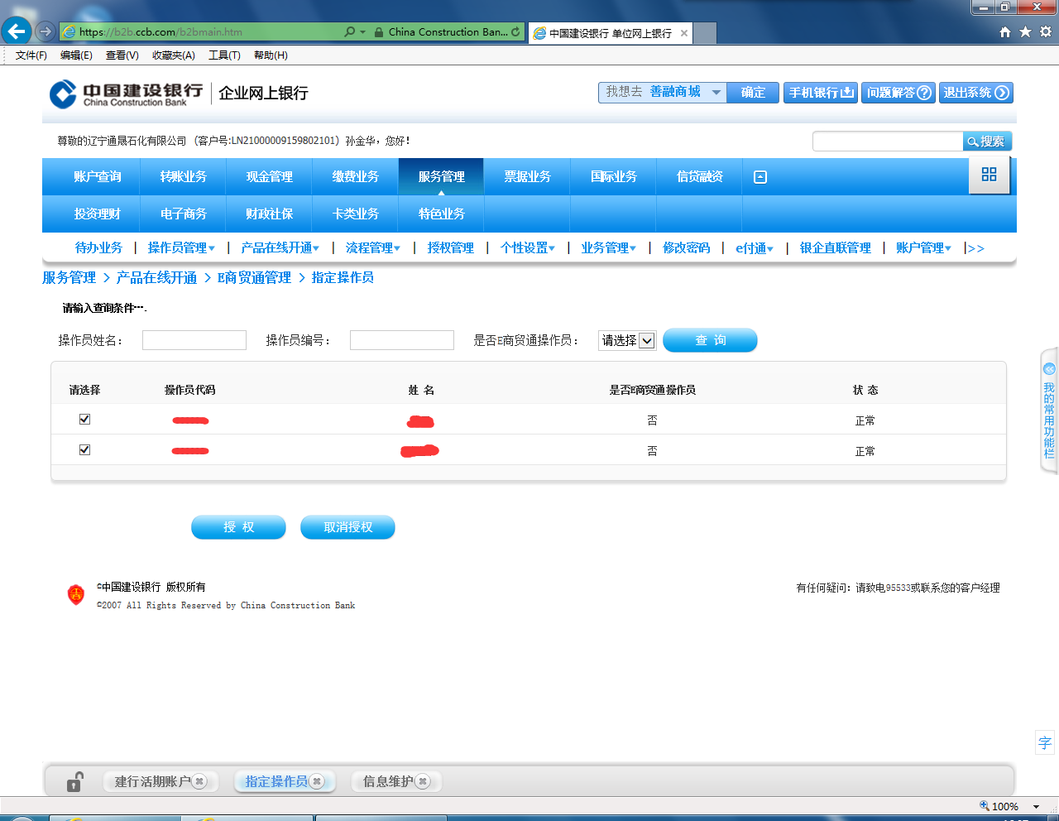Collapse the main navigation with the arrow box icon
1059x821 pixels.
click(760, 177)
